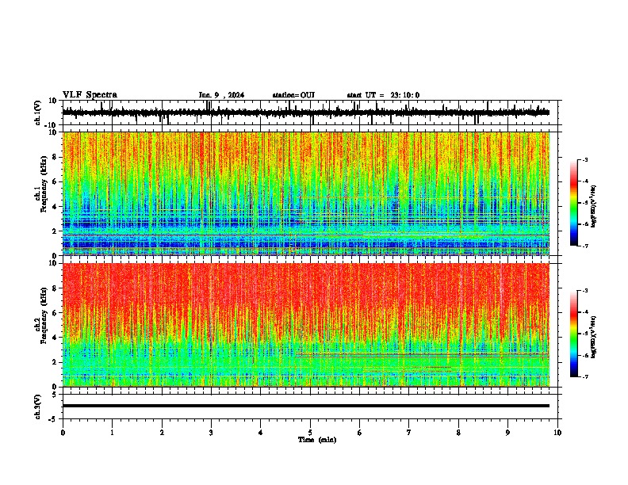
Task: Click the '9' tick on the time axis
Action: tap(507, 433)
